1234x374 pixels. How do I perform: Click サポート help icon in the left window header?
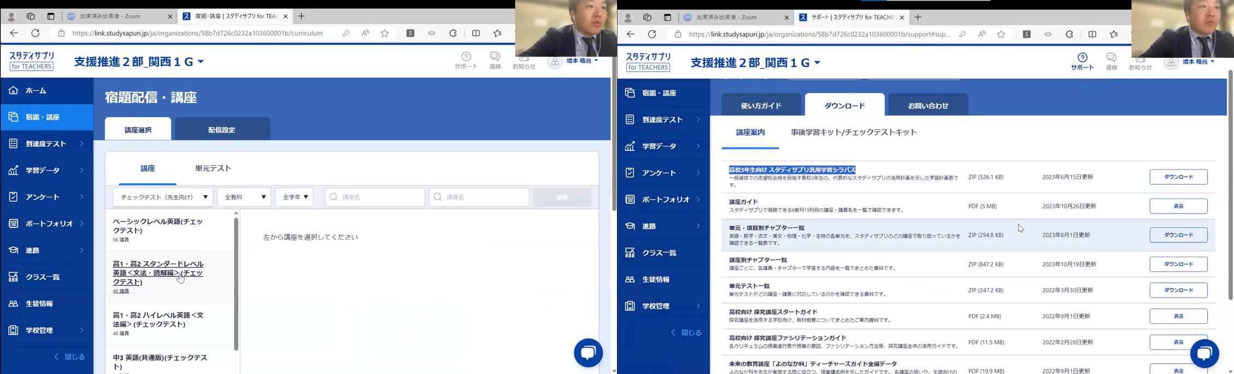[466, 60]
